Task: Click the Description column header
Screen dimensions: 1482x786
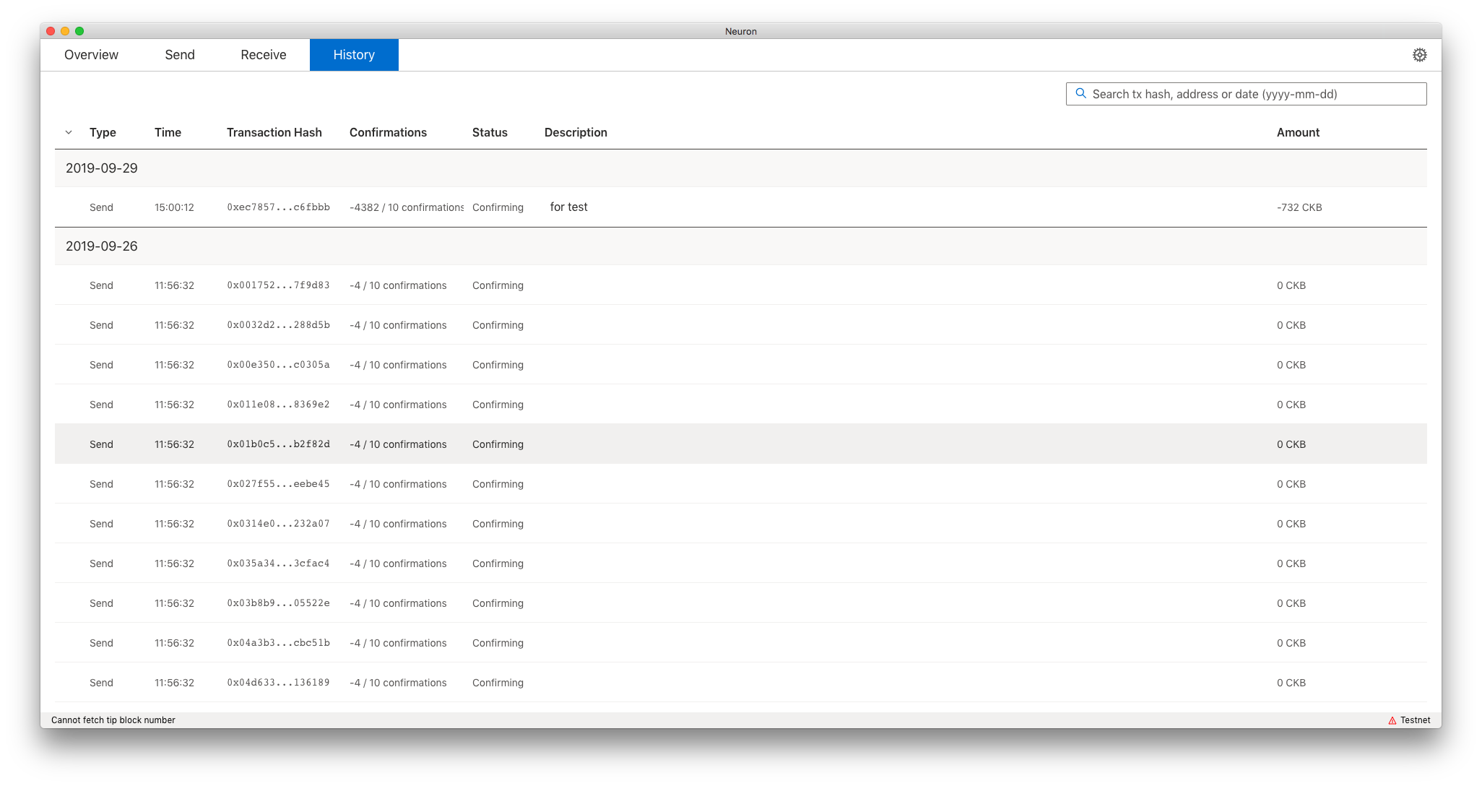Action: 576,132
